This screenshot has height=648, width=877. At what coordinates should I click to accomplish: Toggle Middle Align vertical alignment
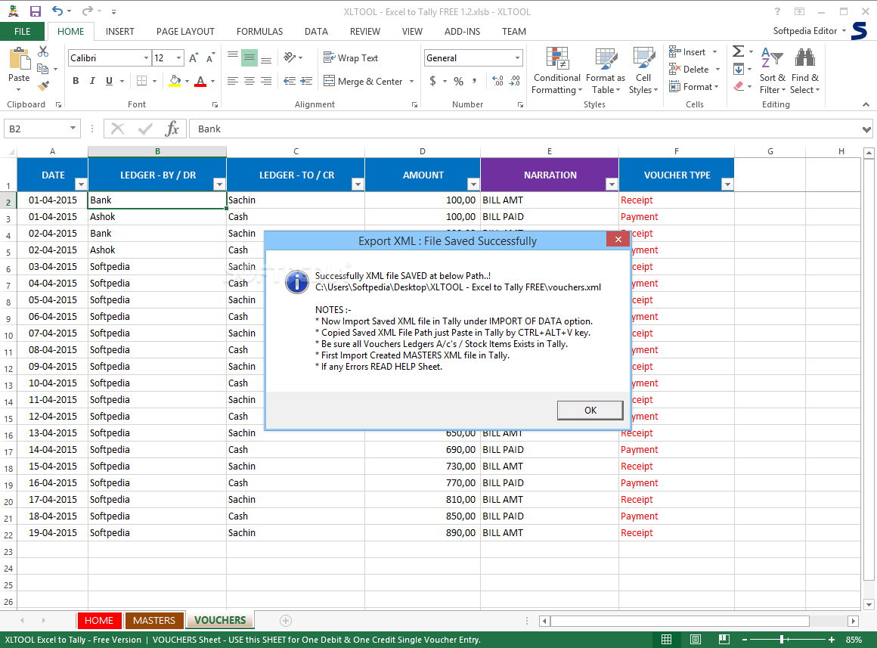pyautogui.click(x=249, y=57)
